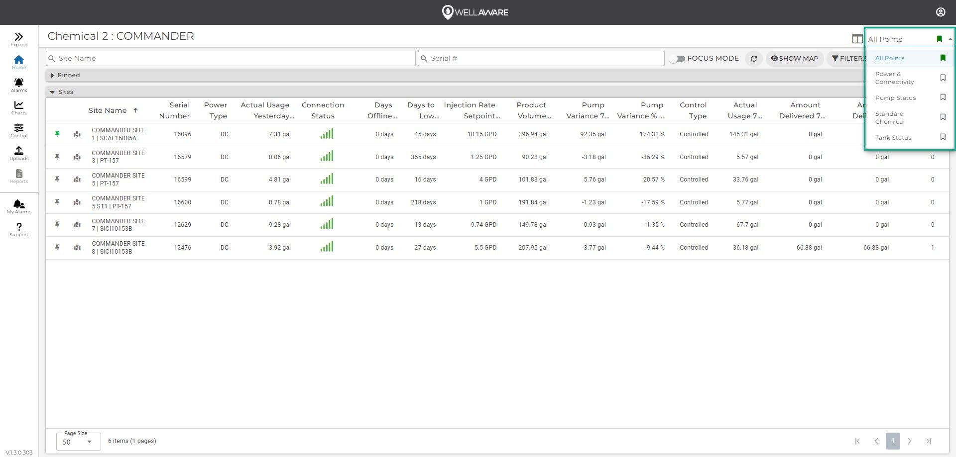
Task: Click the 174.38 % pump variance value
Action: pos(652,134)
